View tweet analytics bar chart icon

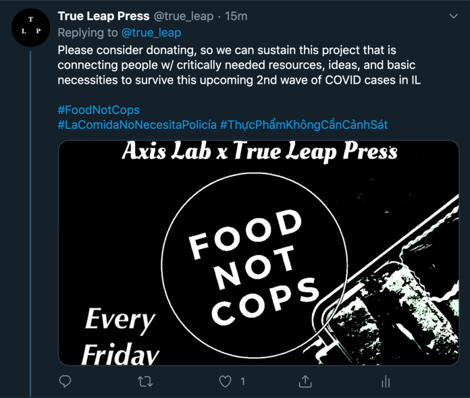click(386, 381)
